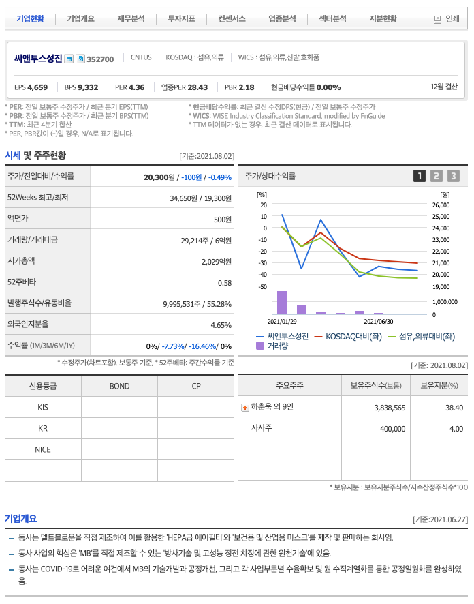Click the home icon beside 씨앤투스성진
The width and height of the screenshot is (474, 604).
coord(69,59)
